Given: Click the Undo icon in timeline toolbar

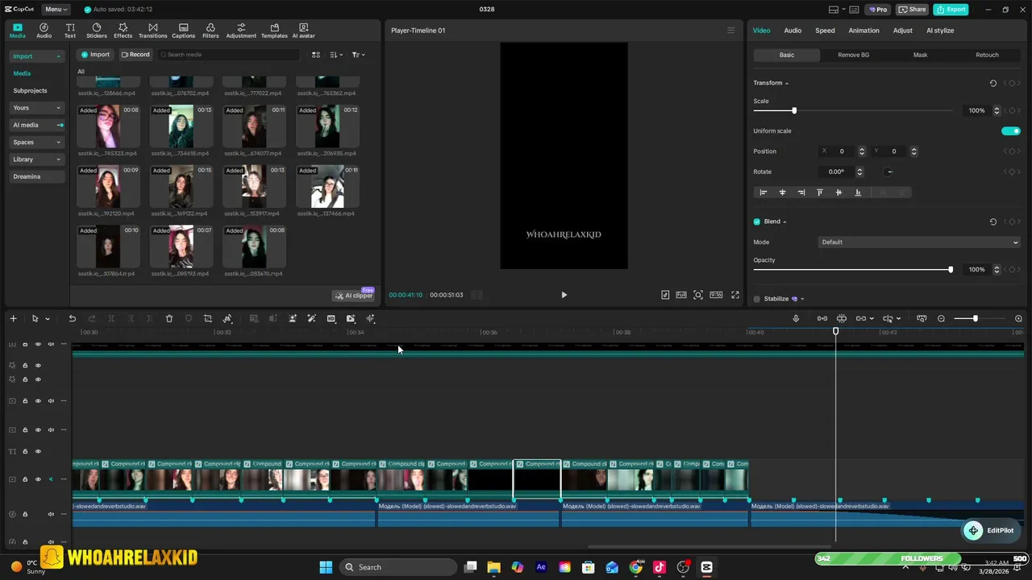Looking at the screenshot, I should tap(72, 319).
